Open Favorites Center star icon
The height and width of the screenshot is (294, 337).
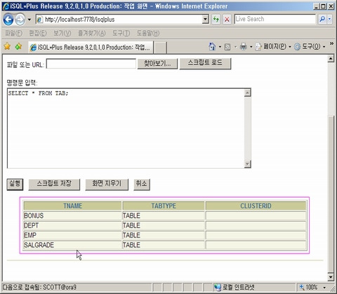pyautogui.click(x=7, y=46)
